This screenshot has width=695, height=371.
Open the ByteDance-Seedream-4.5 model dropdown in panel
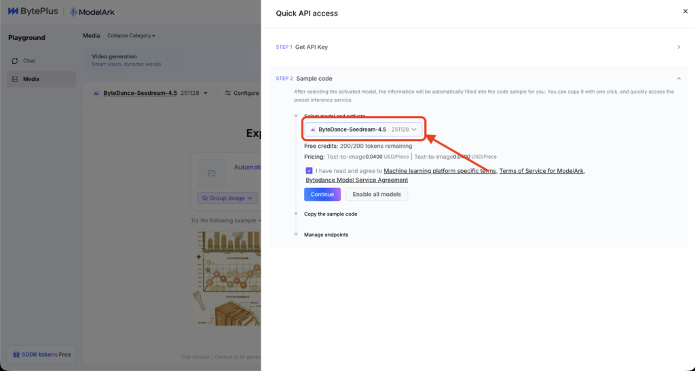[x=364, y=130]
